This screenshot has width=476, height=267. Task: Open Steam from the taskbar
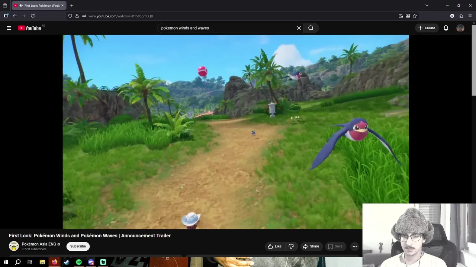67,262
